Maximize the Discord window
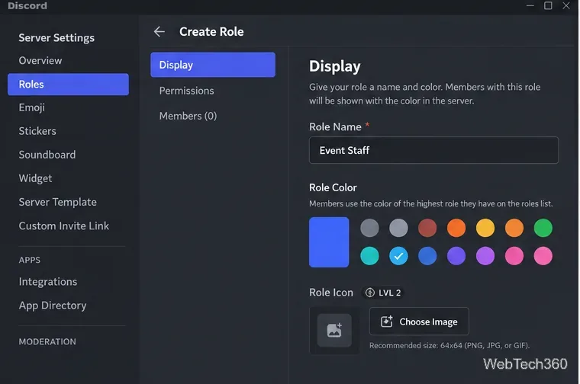The width and height of the screenshot is (580, 384). [548, 5]
